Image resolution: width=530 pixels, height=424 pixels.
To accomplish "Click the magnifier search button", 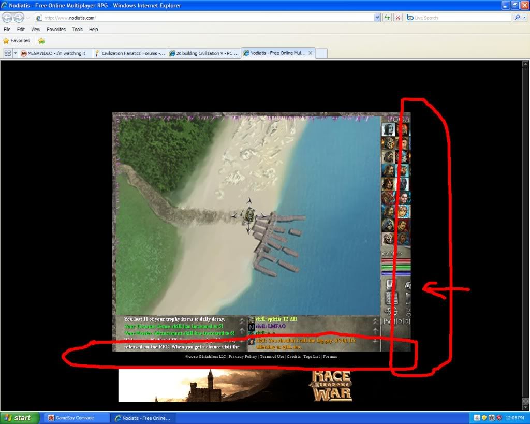I will click(517, 17).
